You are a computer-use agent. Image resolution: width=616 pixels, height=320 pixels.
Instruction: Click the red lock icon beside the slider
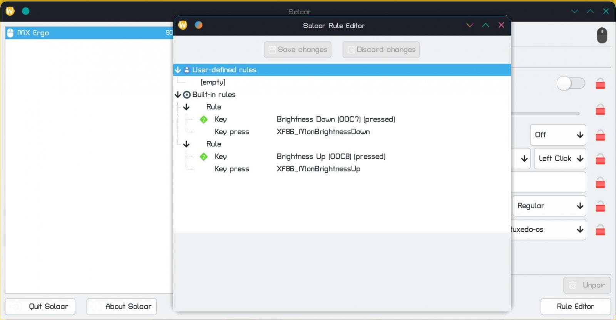coord(600,110)
